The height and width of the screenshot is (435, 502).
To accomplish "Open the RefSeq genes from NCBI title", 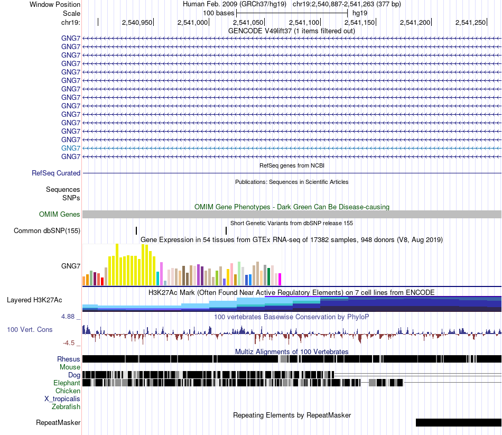I will (x=292, y=165).
